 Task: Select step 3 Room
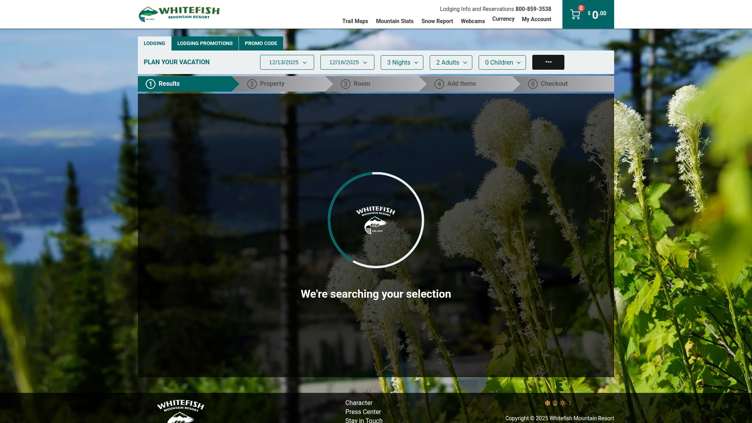tap(376, 84)
